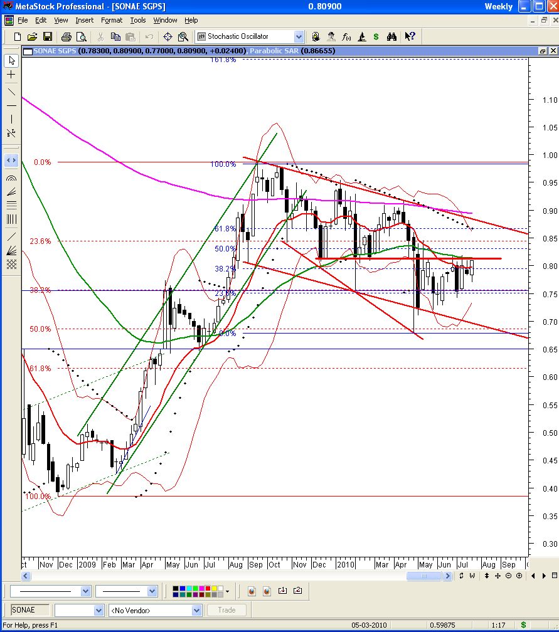Open print preview icon
This screenshot has height=632, width=559.
pyautogui.click(x=82, y=36)
